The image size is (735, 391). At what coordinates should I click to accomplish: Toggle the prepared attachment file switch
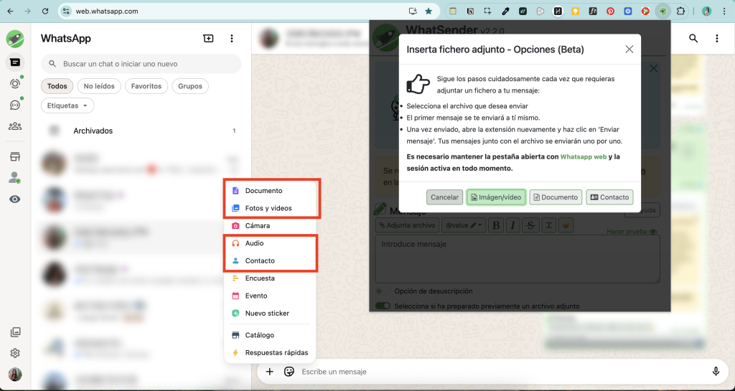coord(383,306)
